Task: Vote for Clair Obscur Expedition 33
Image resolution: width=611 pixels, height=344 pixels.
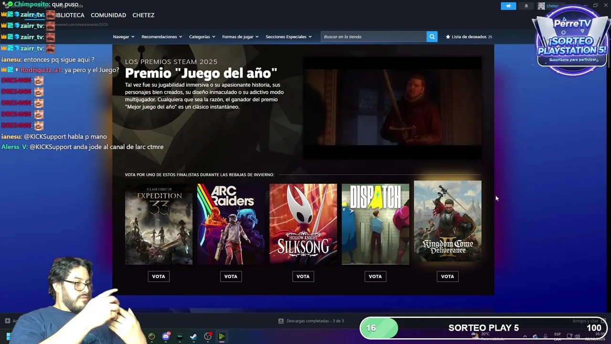Action: pyautogui.click(x=158, y=276)
